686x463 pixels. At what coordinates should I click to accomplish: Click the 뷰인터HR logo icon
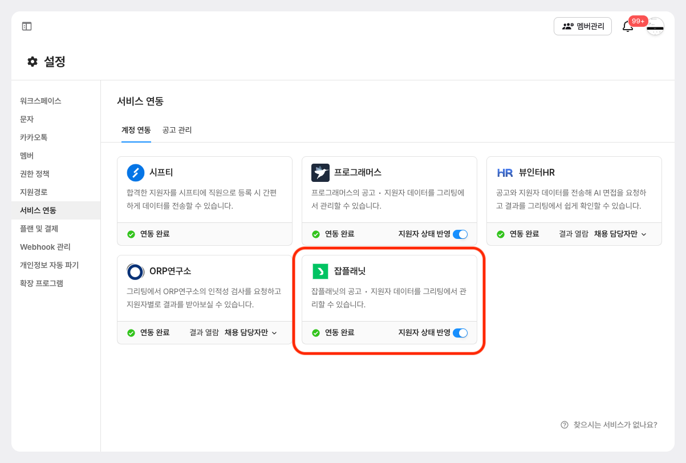[505, 172]
